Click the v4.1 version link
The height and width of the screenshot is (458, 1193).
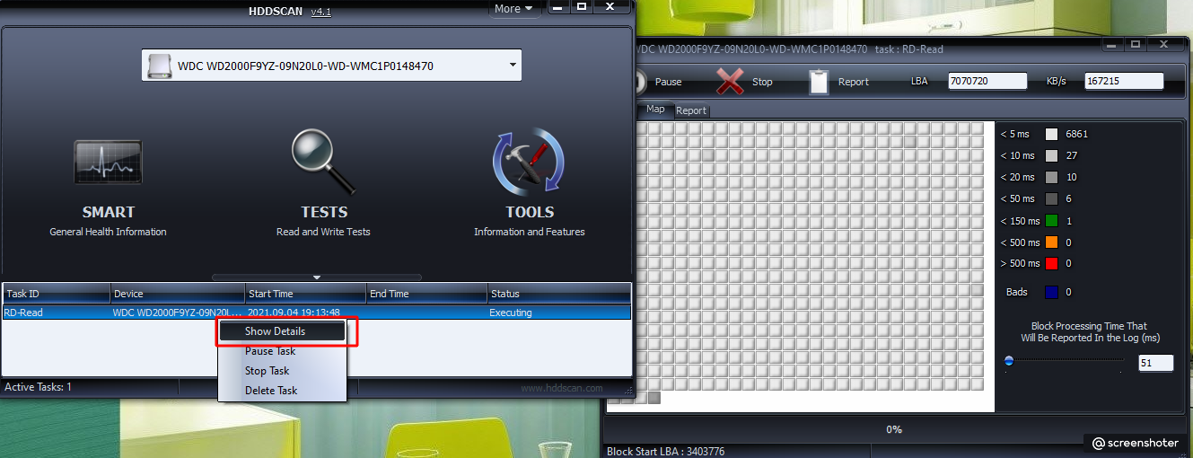click(320, 12)
